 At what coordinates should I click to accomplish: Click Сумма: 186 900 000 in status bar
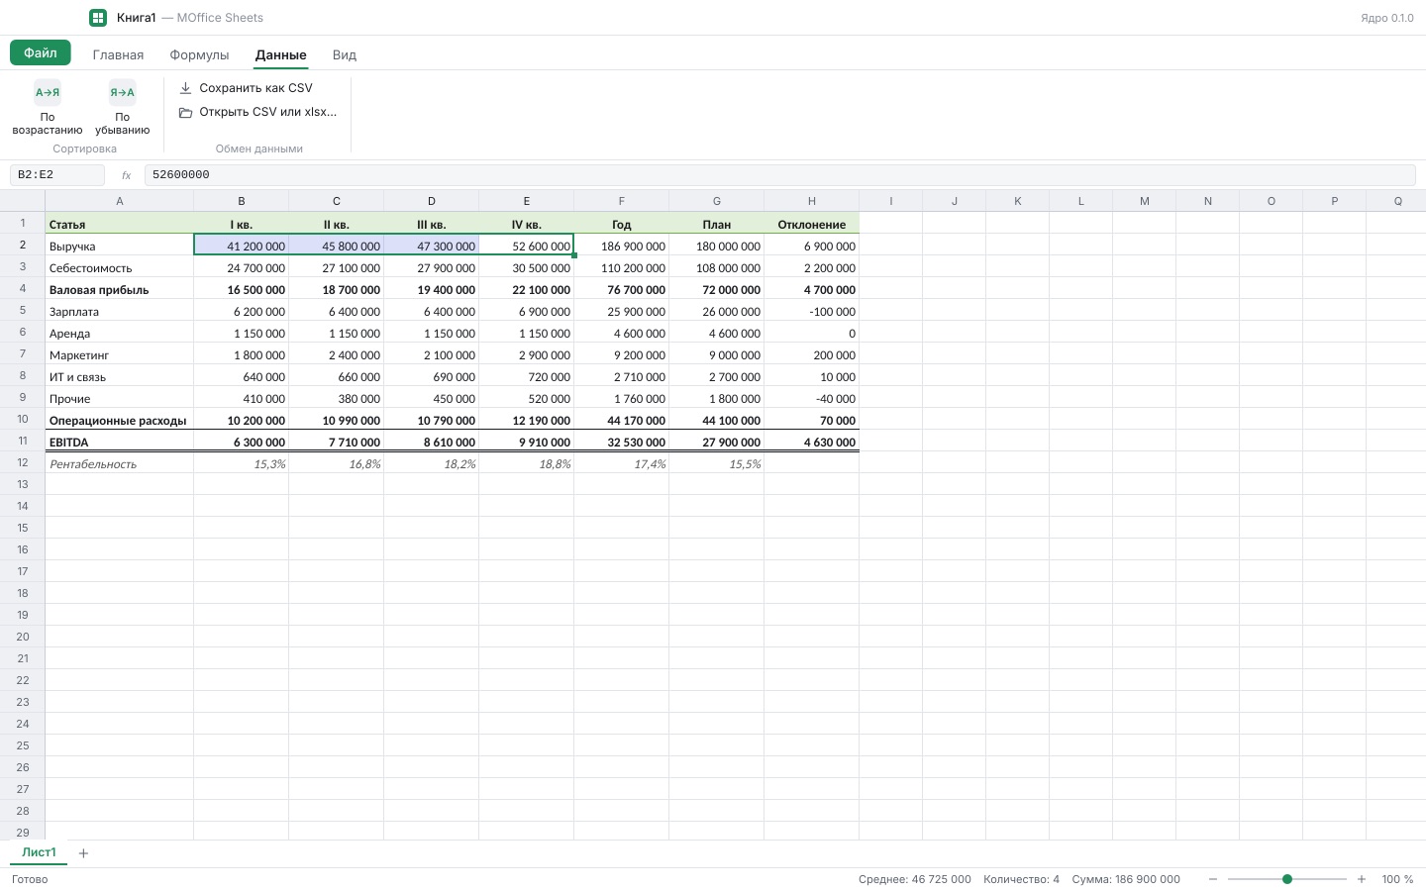pyautogui.click(x=1126, y=879)
